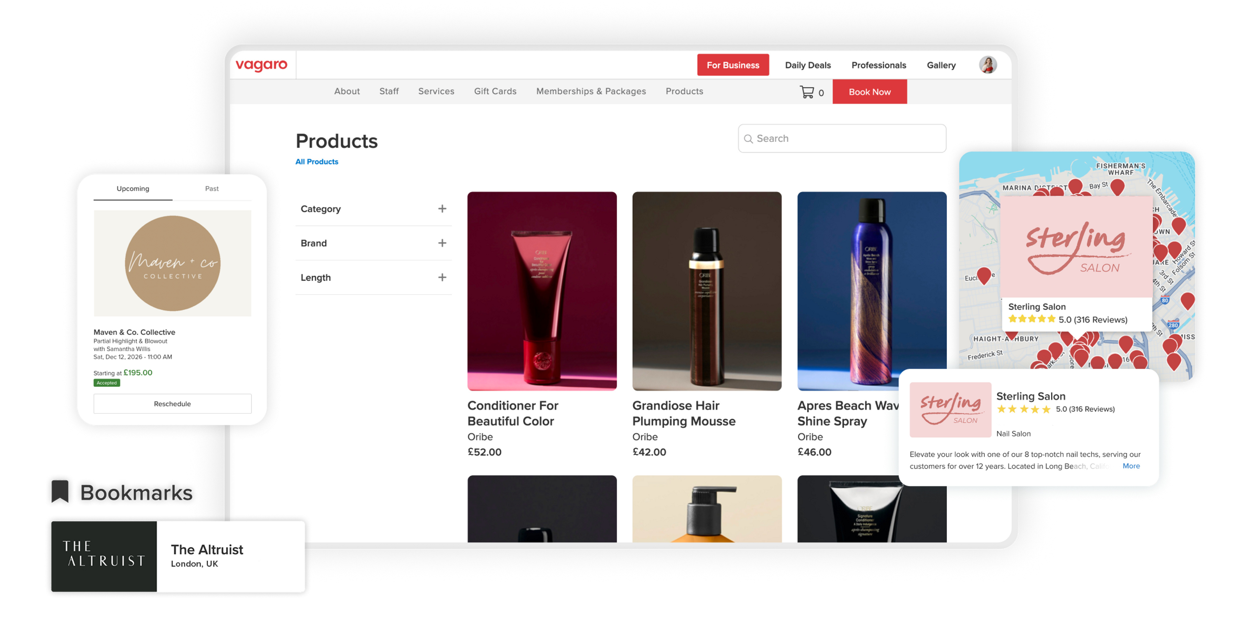Screen dimensions: 1242x628
Task: Click the £52.00 price
Action: point(484,452)
